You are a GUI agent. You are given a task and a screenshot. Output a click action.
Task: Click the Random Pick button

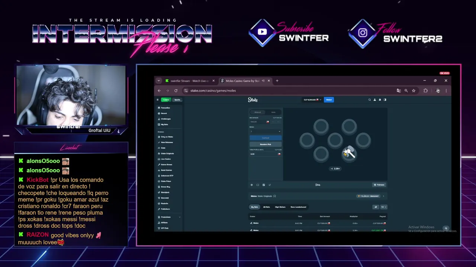[266, 144]
